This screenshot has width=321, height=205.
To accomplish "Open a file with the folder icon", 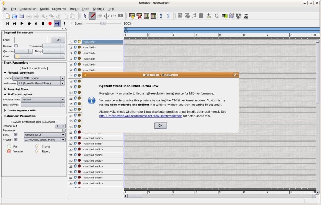I will pos(14,16).
